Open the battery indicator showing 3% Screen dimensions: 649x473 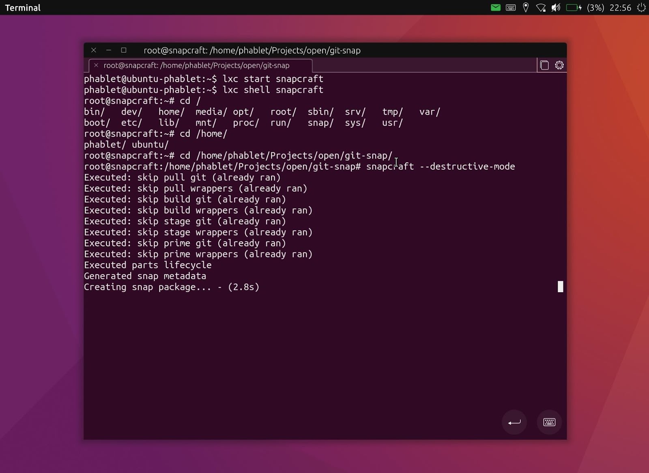pyautogui.click(x=585, y=8)
